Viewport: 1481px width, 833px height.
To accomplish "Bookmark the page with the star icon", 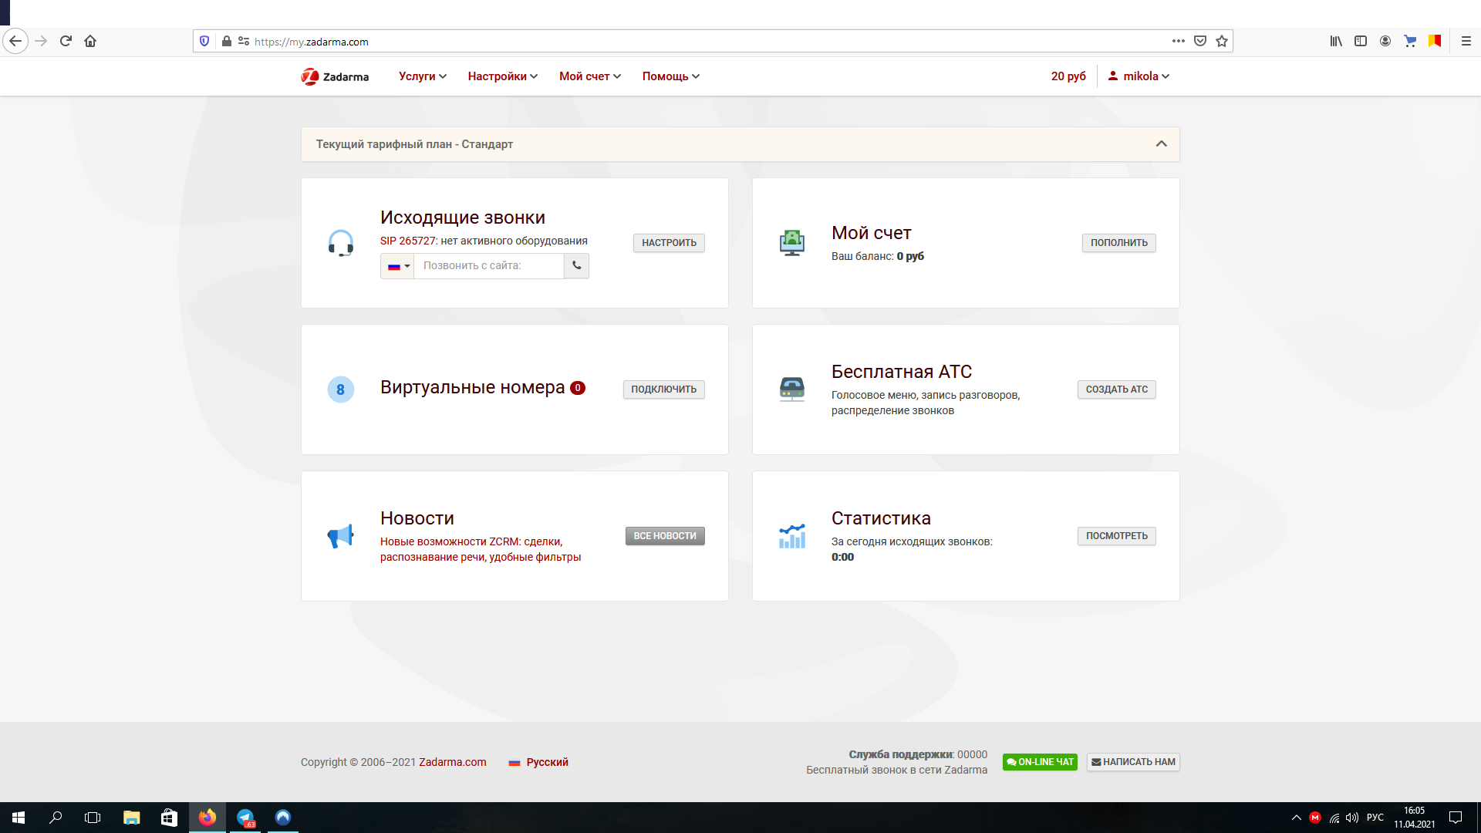I will [1222, 41].
